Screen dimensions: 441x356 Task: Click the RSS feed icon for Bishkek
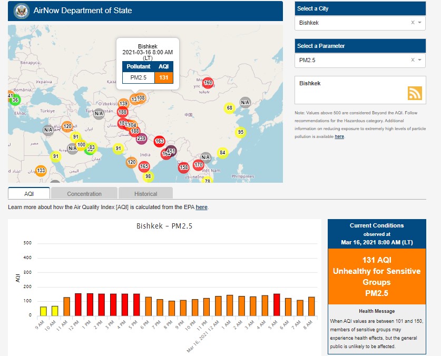click(x=415, y=93)
